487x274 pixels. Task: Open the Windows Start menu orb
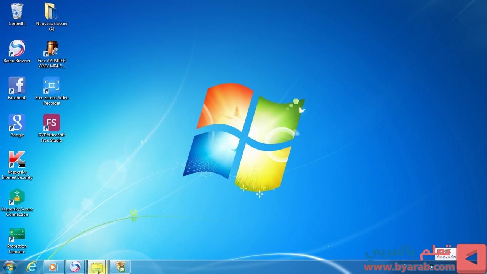(x=9, y=267)
